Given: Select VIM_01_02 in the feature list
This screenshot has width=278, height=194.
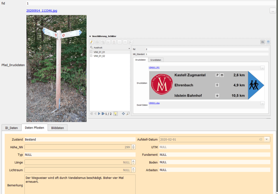Looking at the screenshot, I should (99, 56).
